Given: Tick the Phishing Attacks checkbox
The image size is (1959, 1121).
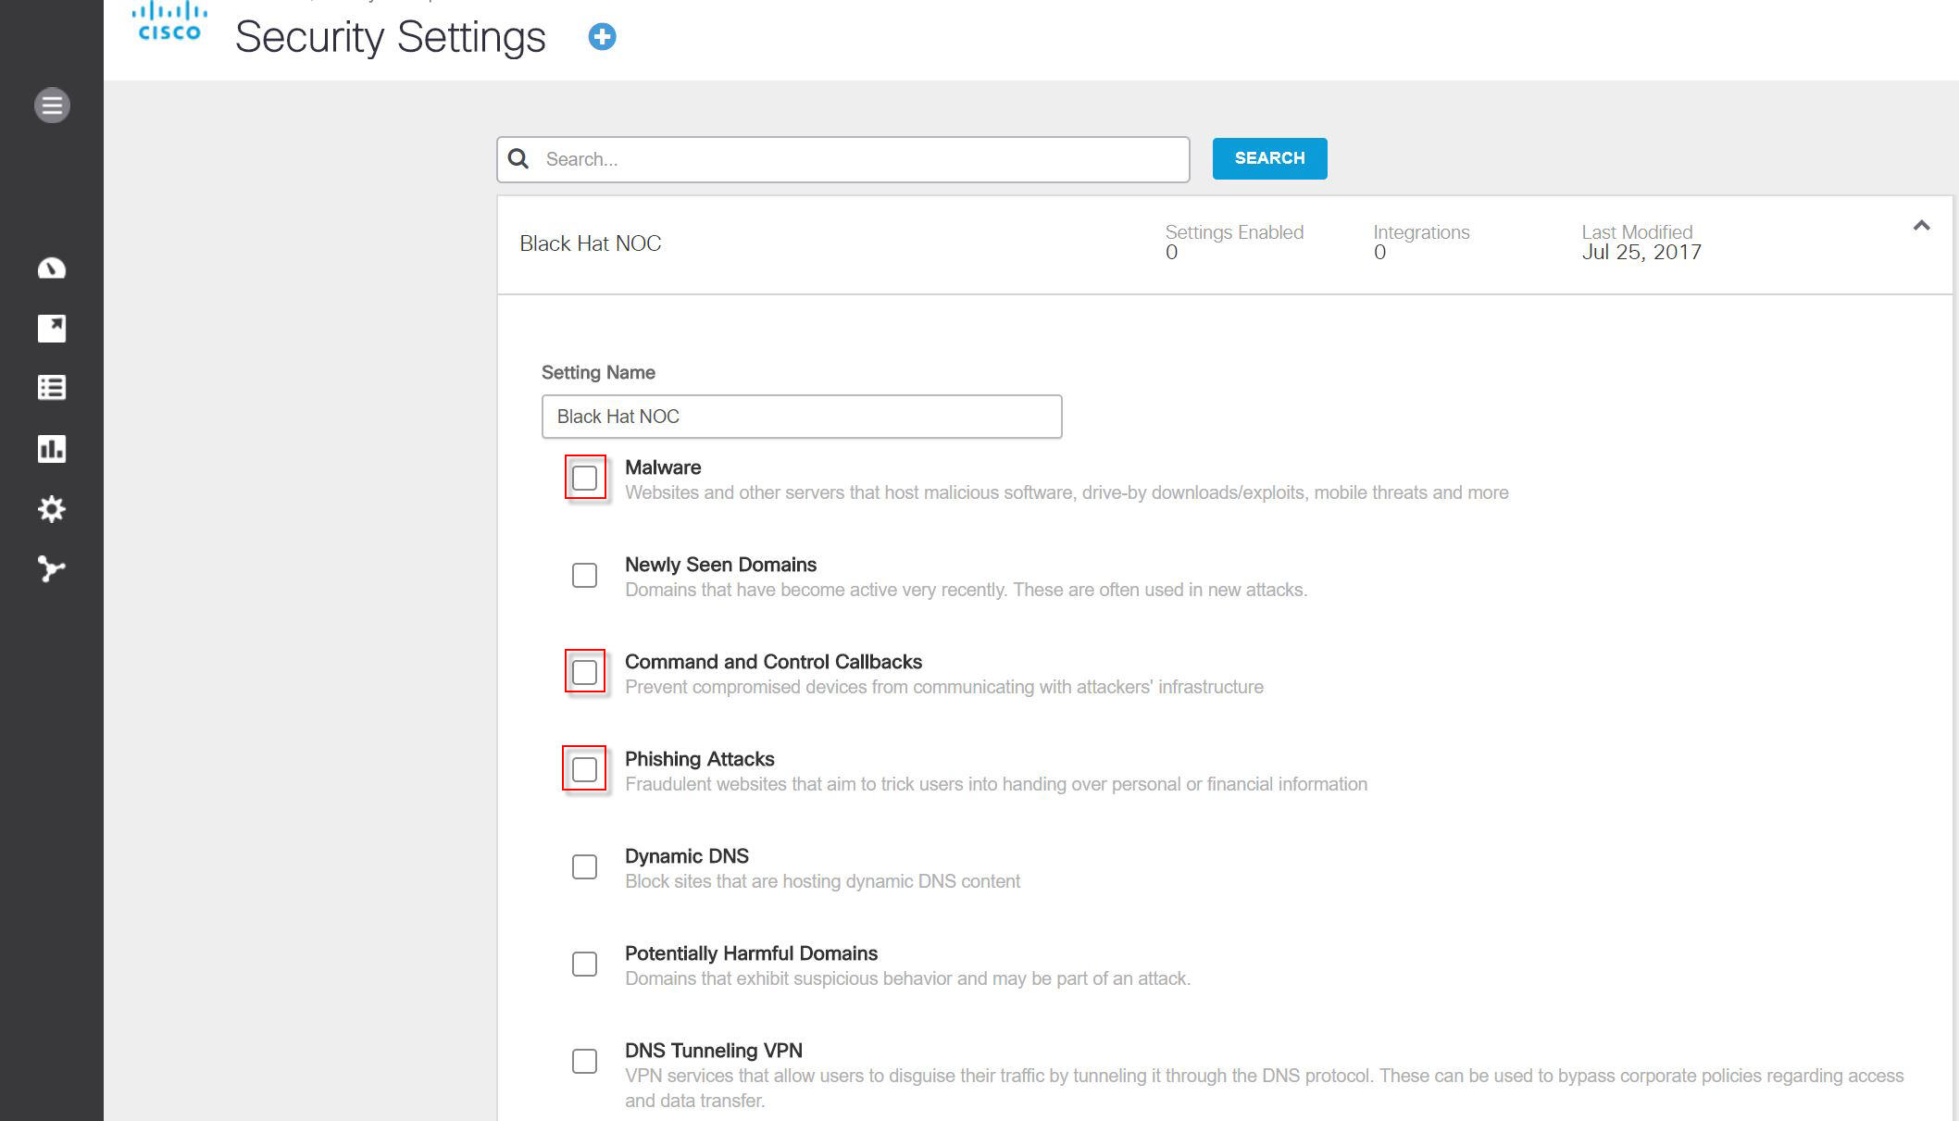Looking at the screenshot, I should click(584, 770).
